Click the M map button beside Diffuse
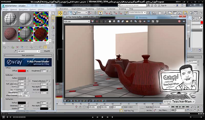 27,71
